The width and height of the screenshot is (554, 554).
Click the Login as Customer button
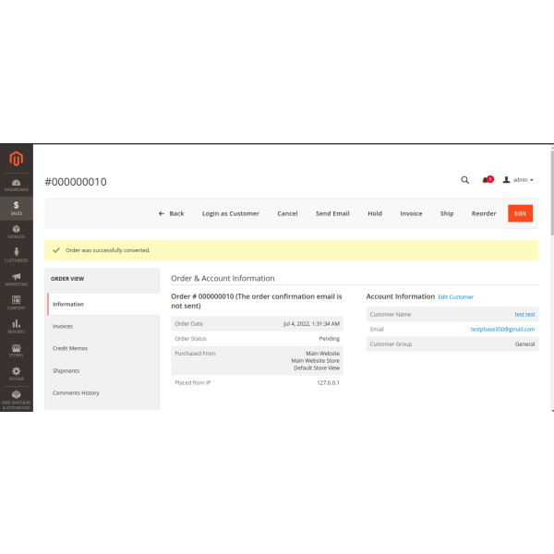point(231,213)
